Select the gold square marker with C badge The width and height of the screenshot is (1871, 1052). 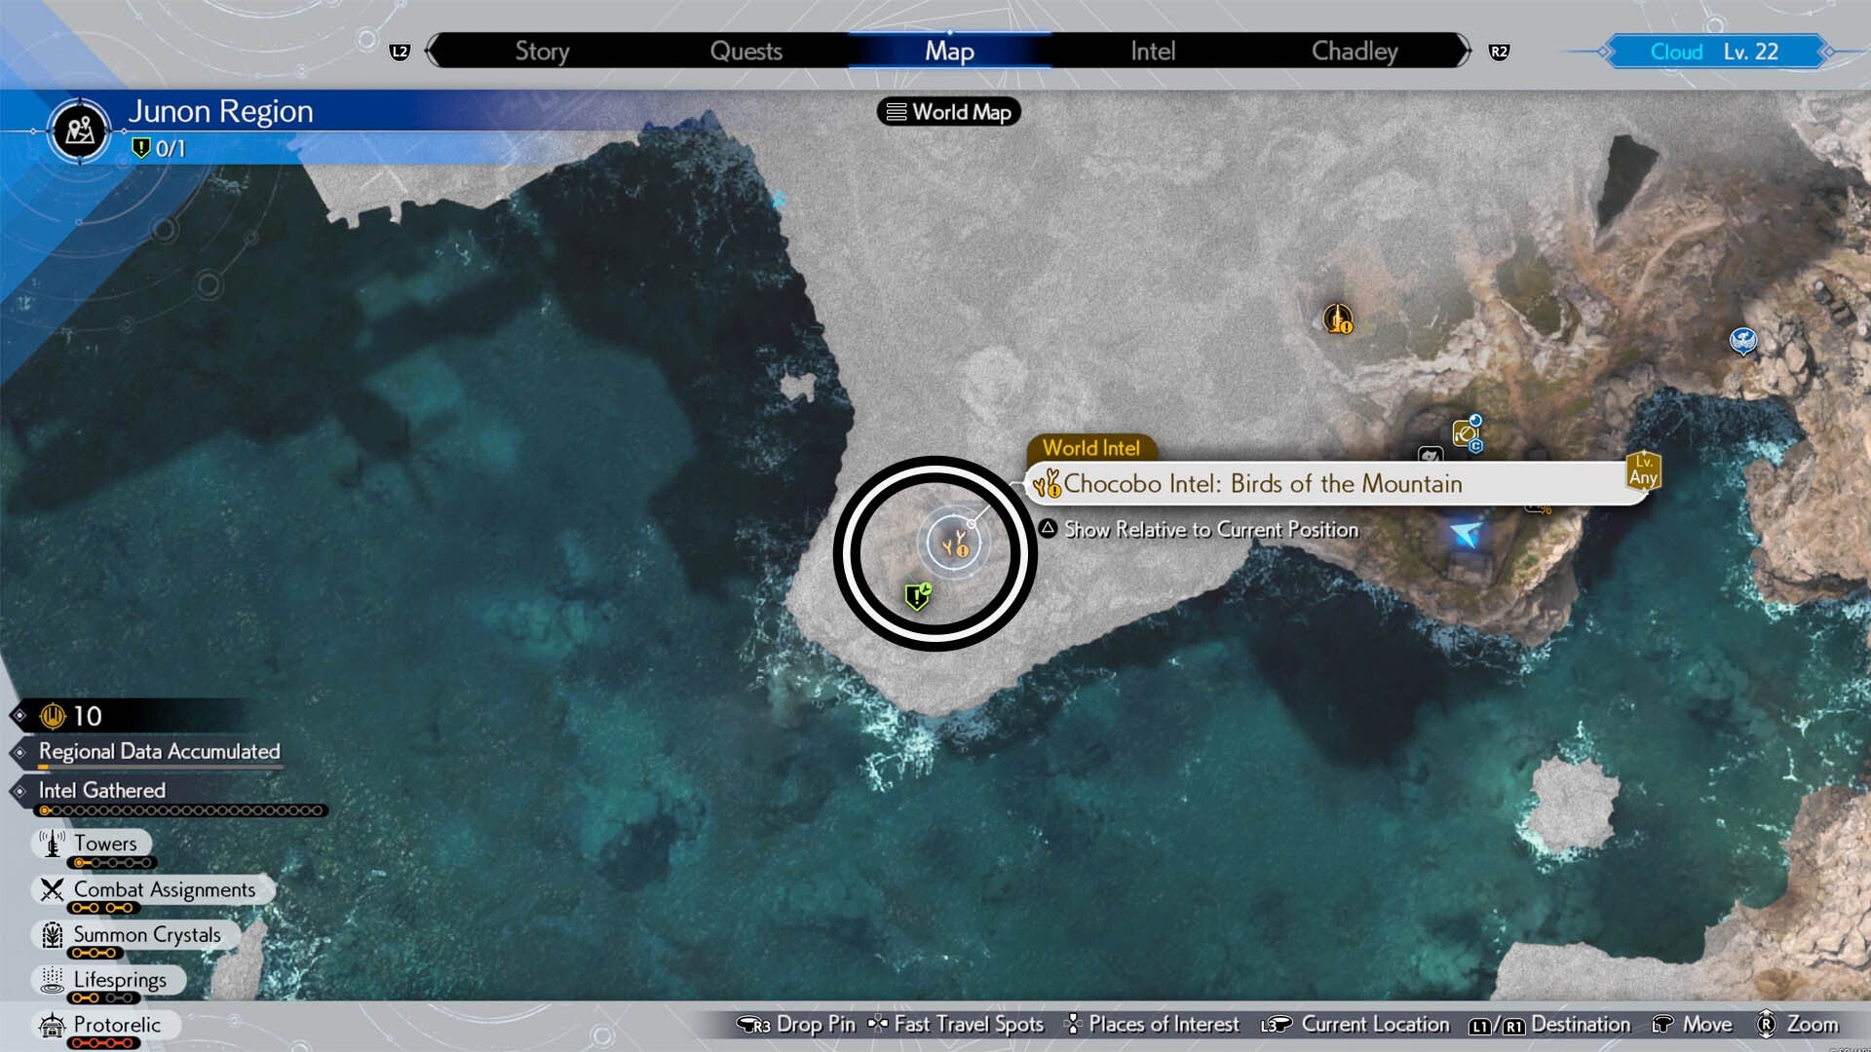1467,432
